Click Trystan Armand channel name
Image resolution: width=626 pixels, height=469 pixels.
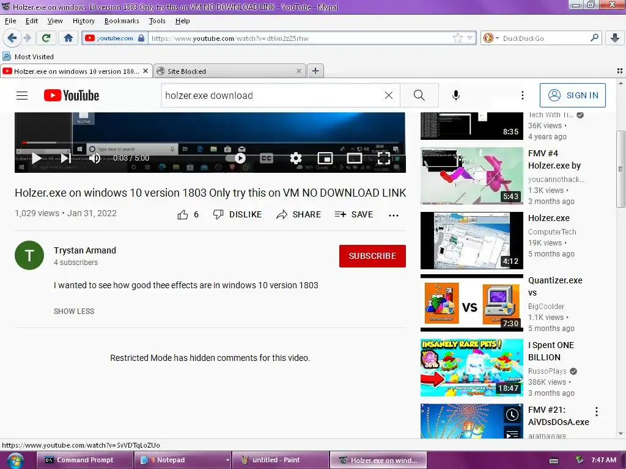85,250
